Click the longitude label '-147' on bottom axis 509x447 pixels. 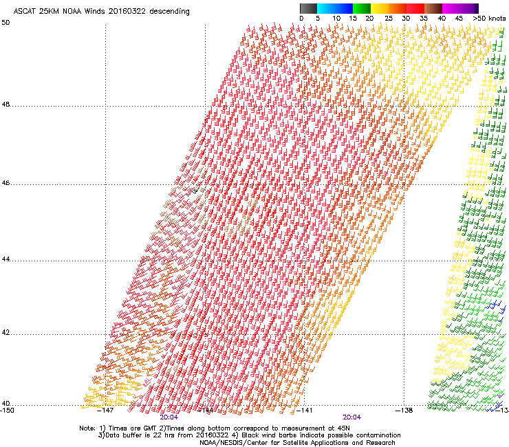tap(105, 411)
